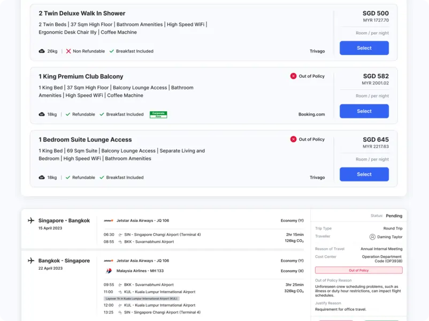Click Jetstar logo on the Singapore - Bangkok flight
Viewport: 429px width, 321px height.
(x=109, y=220)
